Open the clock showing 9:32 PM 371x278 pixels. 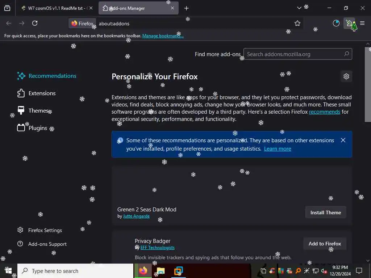[x=340, y=271]
